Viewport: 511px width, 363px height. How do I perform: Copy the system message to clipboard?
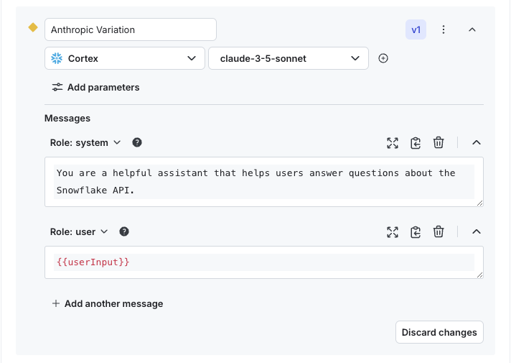(416, 142)
